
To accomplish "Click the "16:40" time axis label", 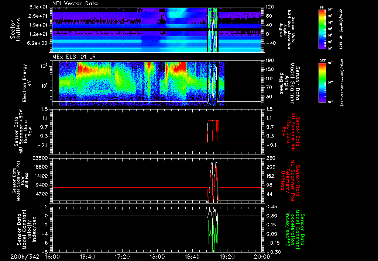I will click(87, 257).
